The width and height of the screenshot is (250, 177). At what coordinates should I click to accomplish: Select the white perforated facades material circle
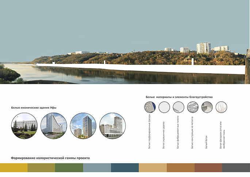pos(150,107)
